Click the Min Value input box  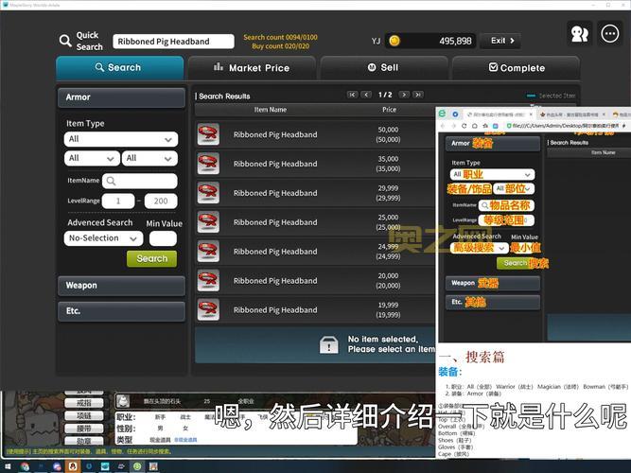coord(163,238)
